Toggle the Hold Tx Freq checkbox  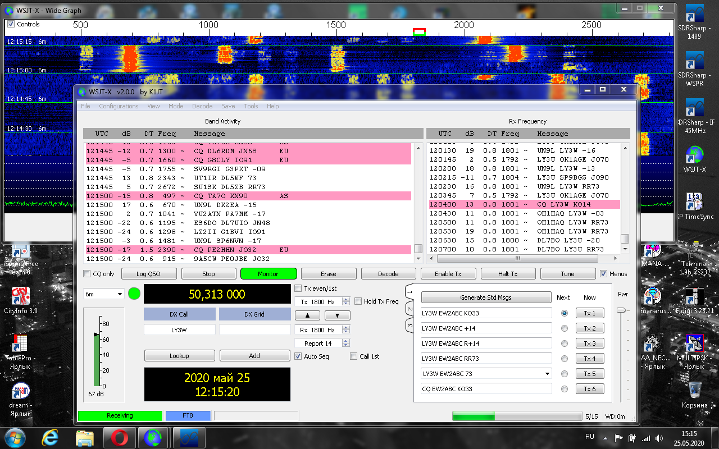(x=358, y=301)
